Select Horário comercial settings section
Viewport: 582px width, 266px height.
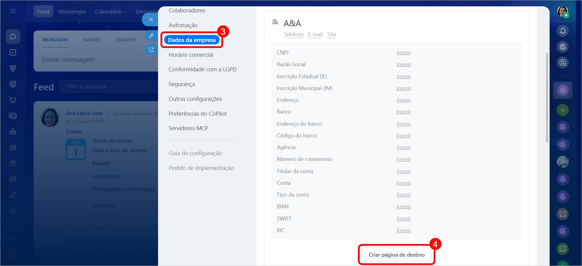pos(191,55)
